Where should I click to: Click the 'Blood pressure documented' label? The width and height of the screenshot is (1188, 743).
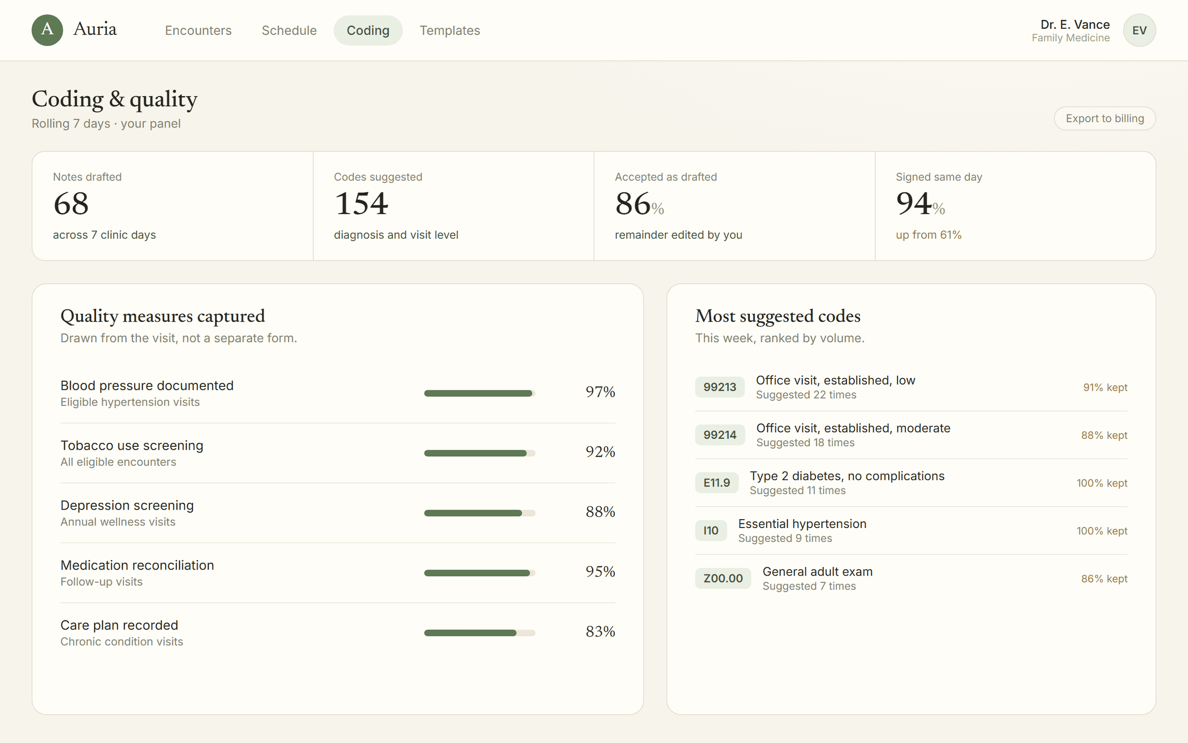click(x=147, y=385)
